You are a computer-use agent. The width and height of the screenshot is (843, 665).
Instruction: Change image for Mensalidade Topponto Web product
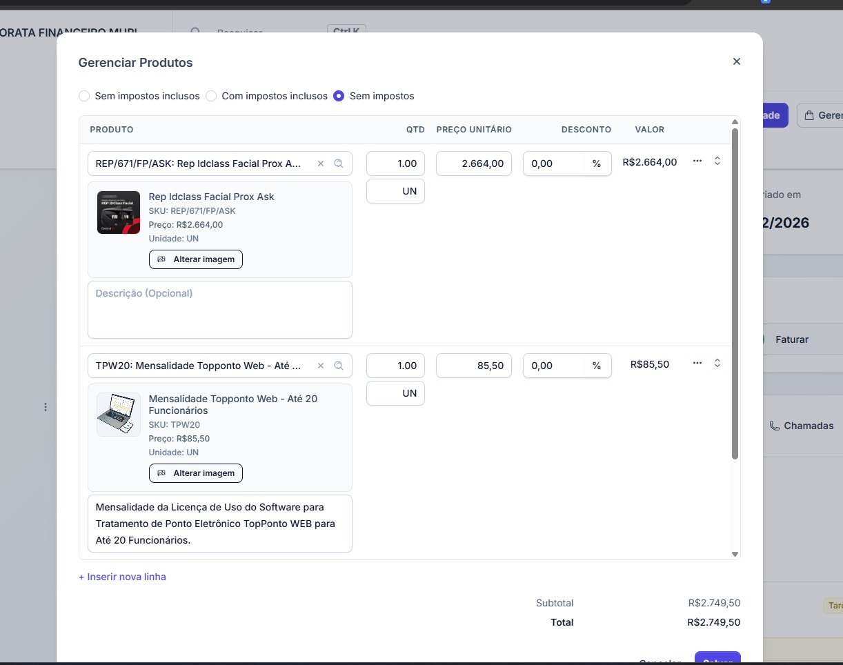coord(196,473)
